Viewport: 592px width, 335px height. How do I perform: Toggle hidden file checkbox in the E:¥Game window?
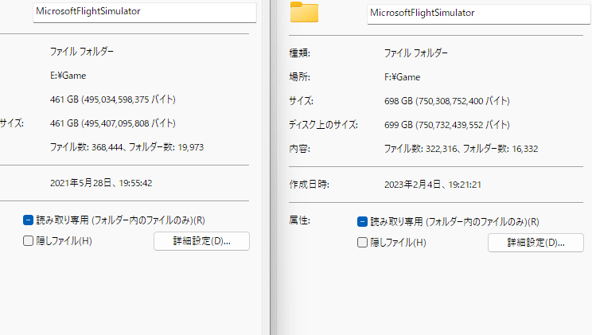coord(29,241)
